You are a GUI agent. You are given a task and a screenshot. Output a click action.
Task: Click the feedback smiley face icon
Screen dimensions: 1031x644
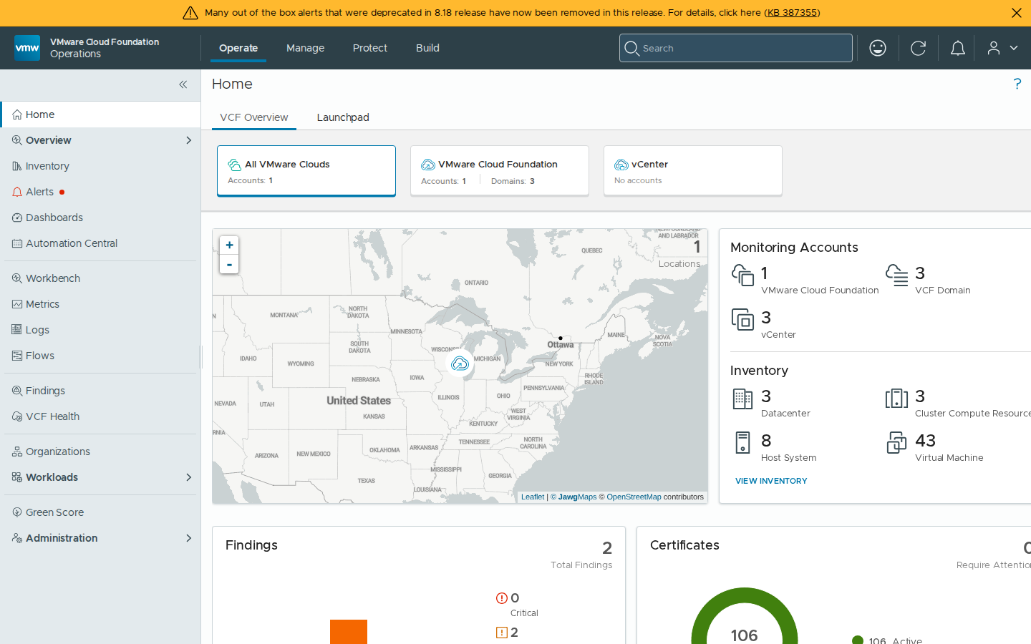click(878, 48)
